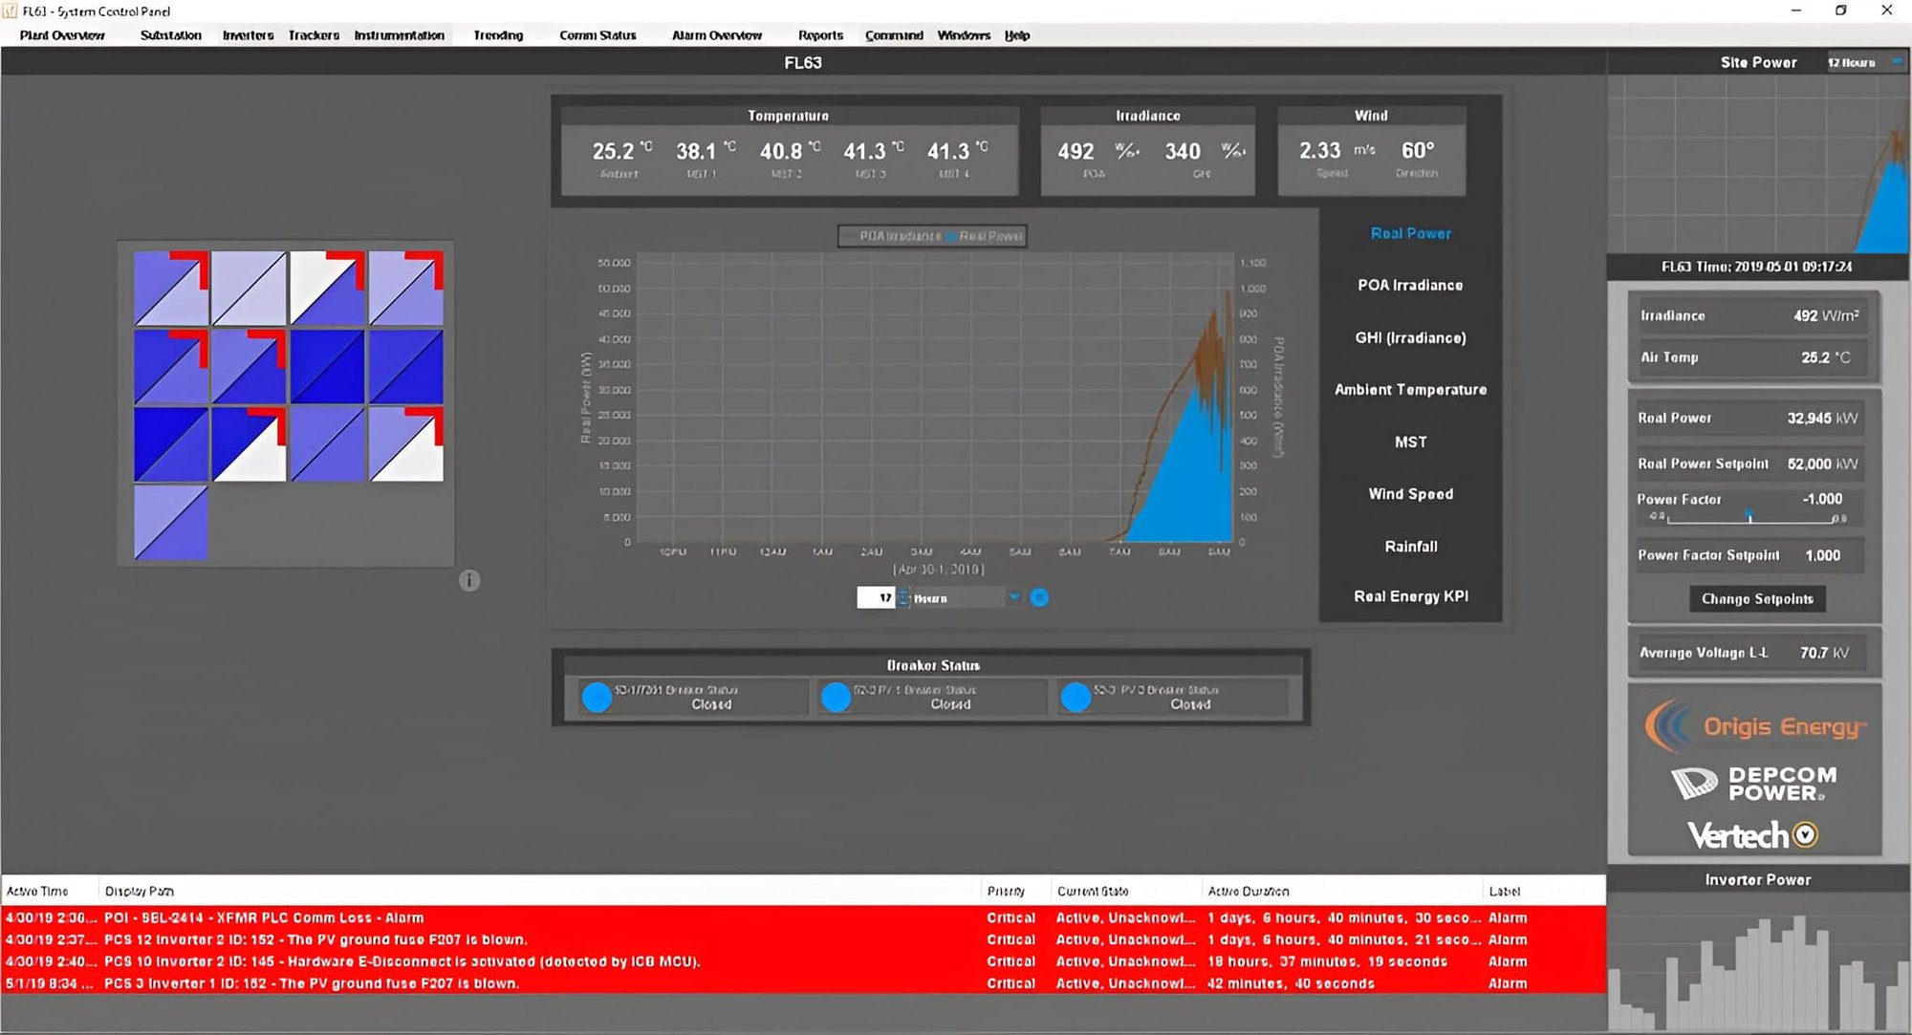Click the info icon below the site layout map
This screenshot has width=1912, height=1035.
point(469,580)
